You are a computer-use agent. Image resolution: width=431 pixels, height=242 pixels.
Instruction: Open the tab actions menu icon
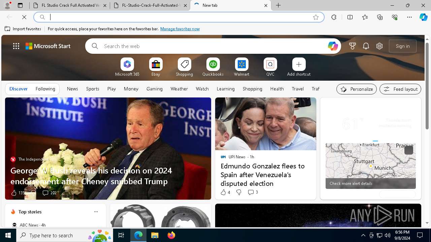(x=20, y=5)
